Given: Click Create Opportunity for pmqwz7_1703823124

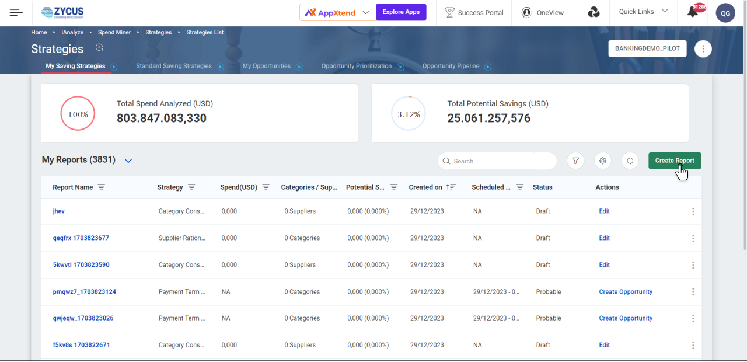Looking at the screenshot, I should pyautogui.click(x=626, y=292).
